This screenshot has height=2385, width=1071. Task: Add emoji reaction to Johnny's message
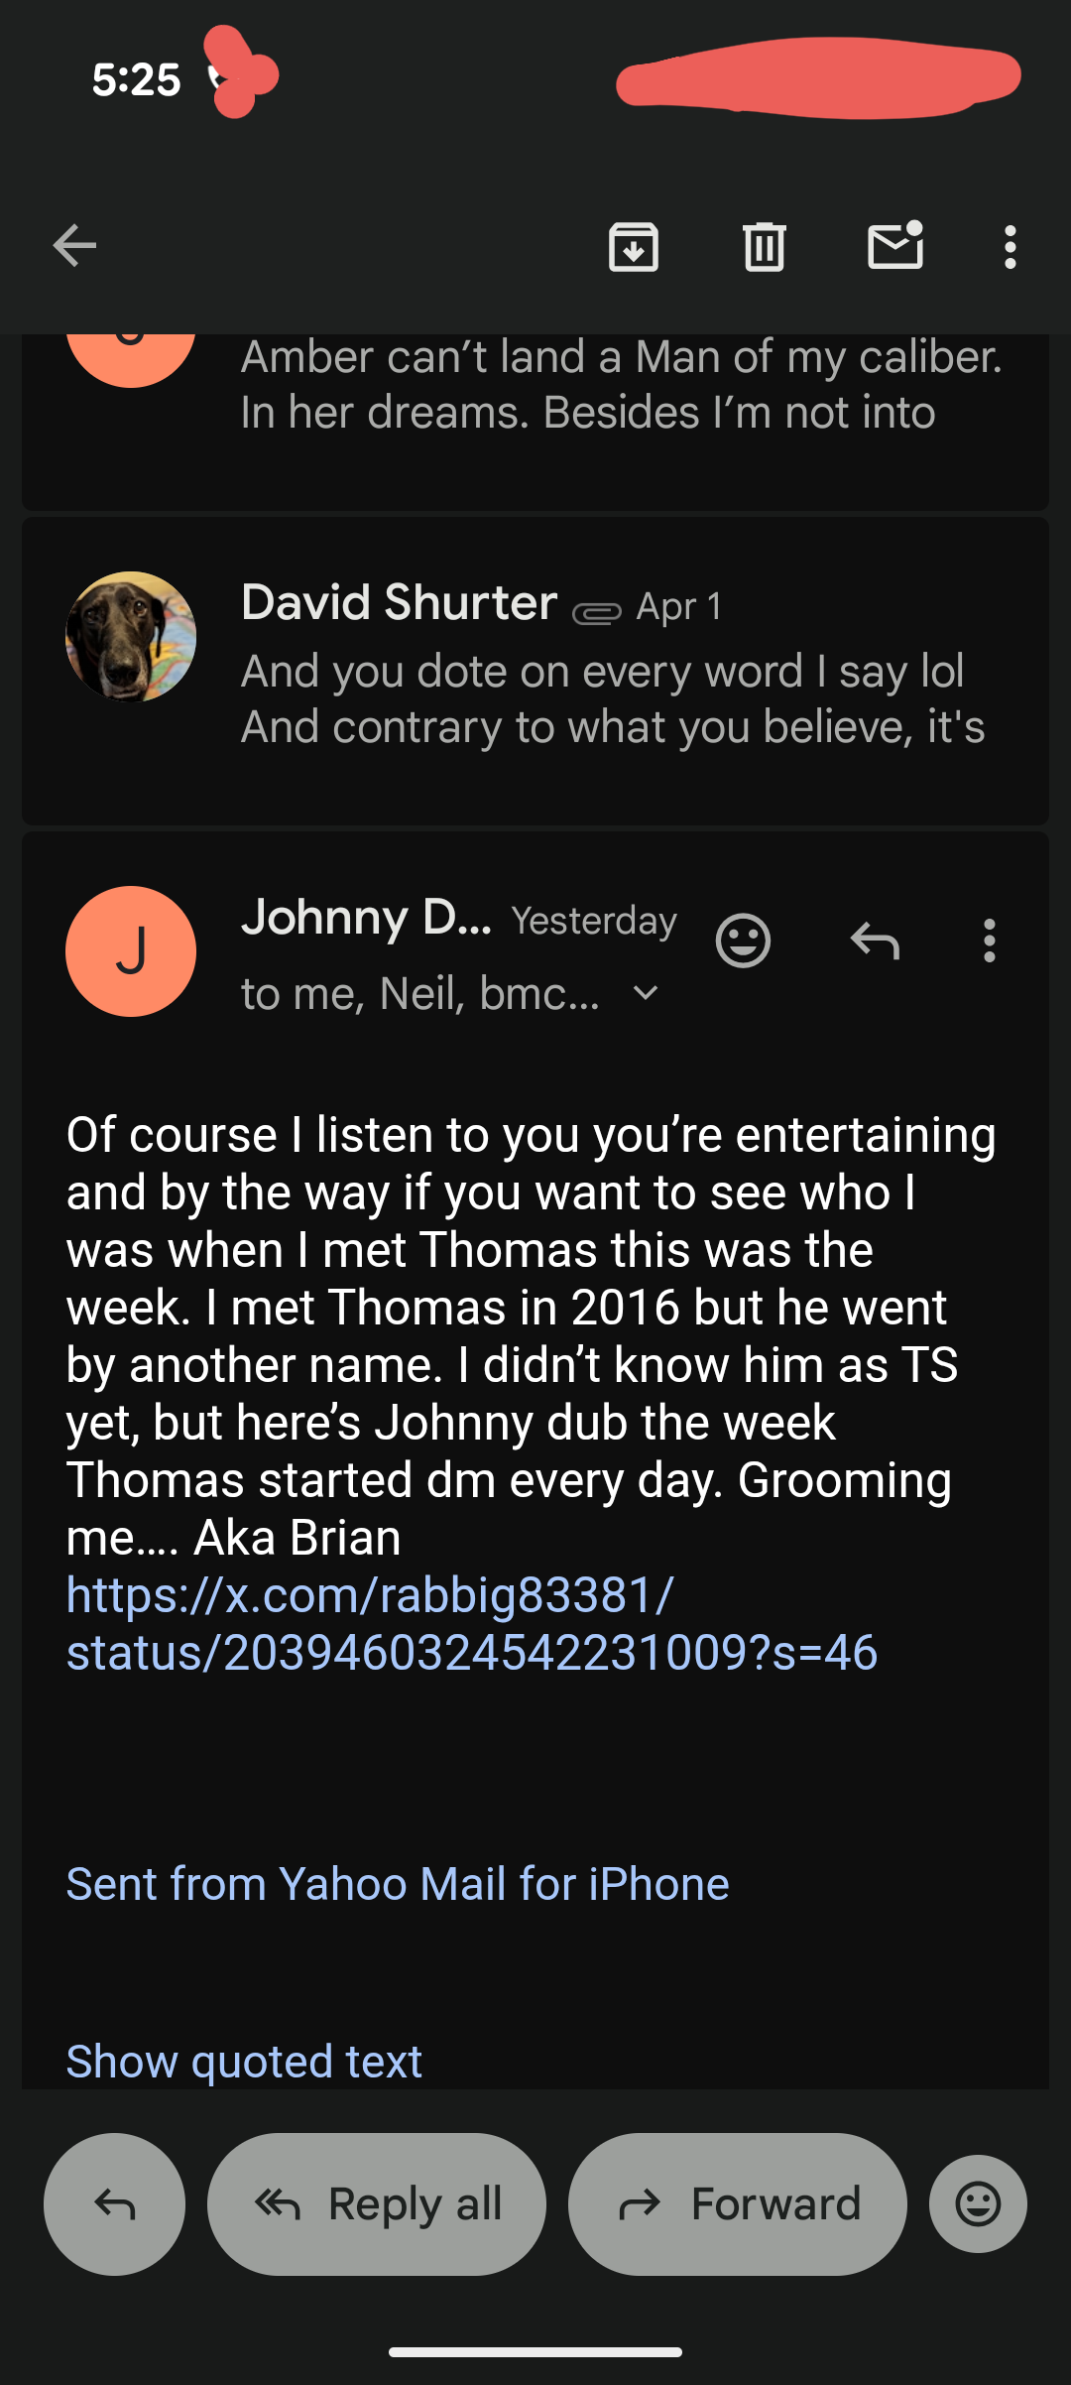click(x=743, y=941)
